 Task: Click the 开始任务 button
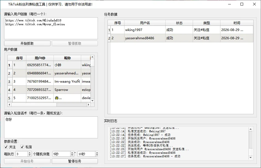pyautogui.click(x=27, y=161)
